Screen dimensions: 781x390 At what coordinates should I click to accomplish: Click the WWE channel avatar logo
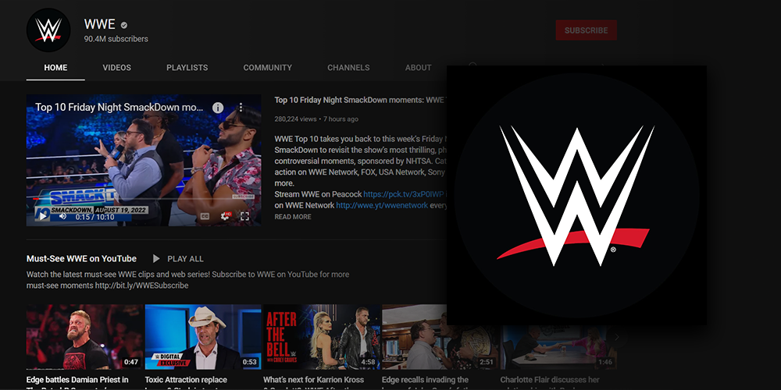click(x=48, y=30)
